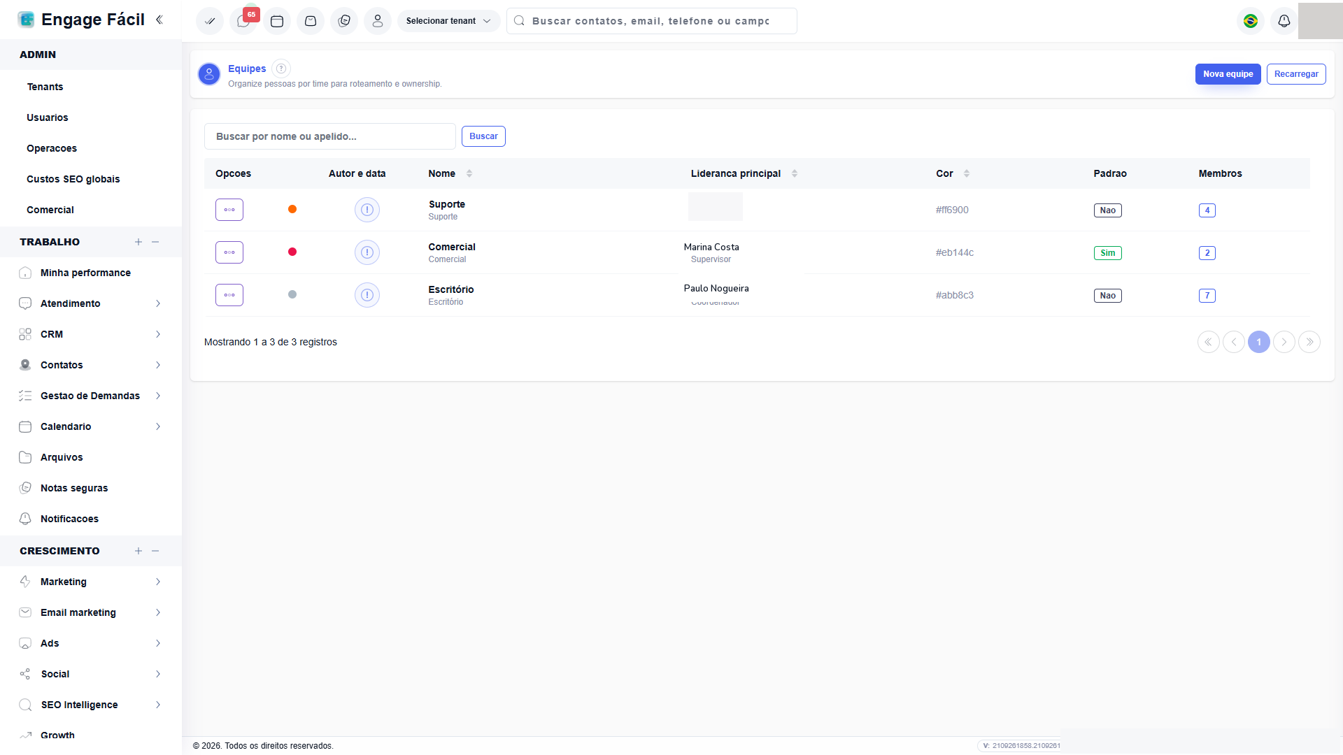Click the red color dot for Comercial
Screen dimensions: 1343x755
click(x=292, y=252)
